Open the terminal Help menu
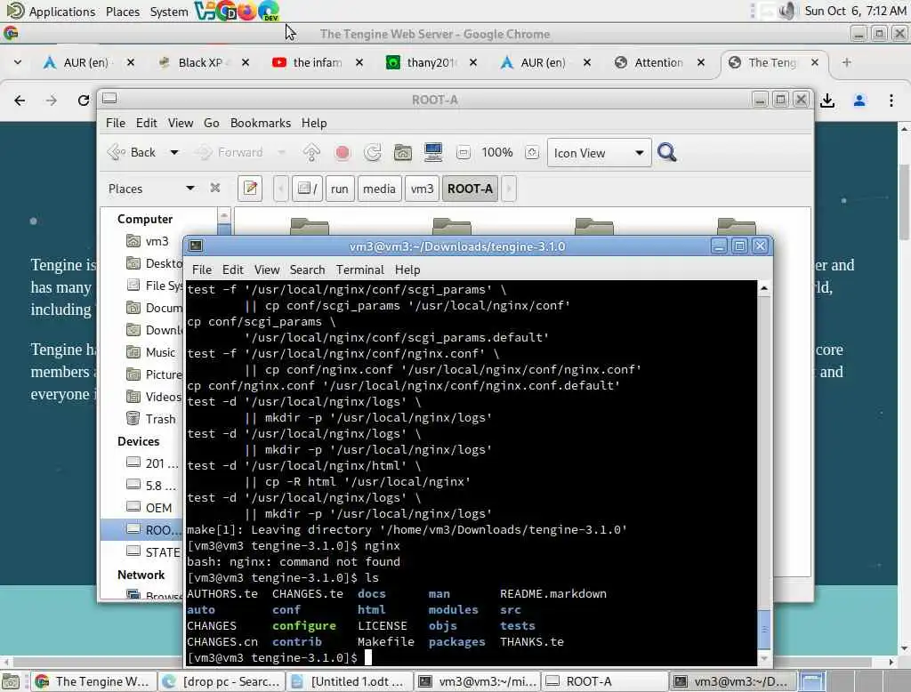This screenshot has height=692, width=911. [407, 270]
